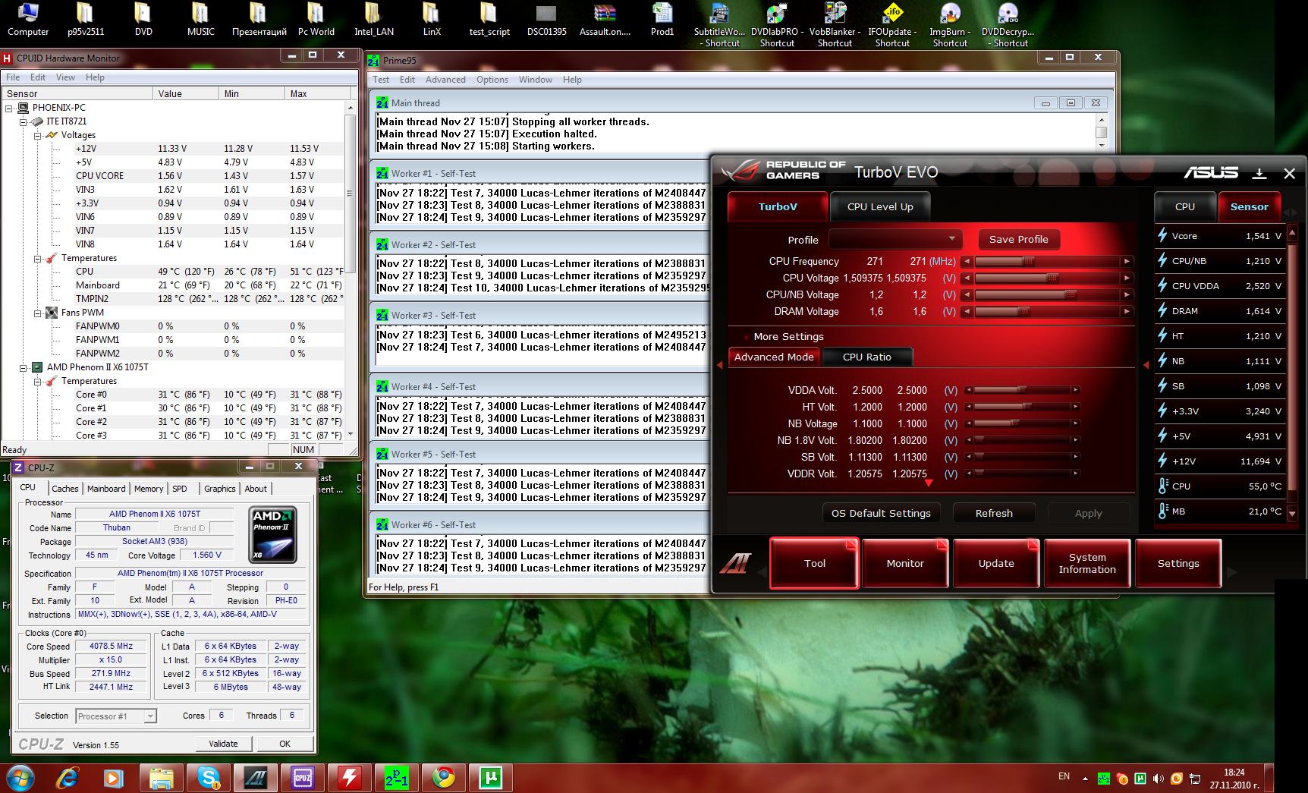Image resolution: width=1308 pixels, height=793 pixels.
Task: Switch to CPU-Z Memory tab
Action: point(149,489)
